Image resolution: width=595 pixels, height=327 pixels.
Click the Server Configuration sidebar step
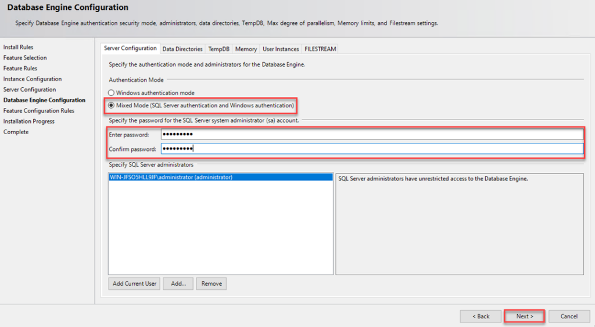(x=30, y=89)
